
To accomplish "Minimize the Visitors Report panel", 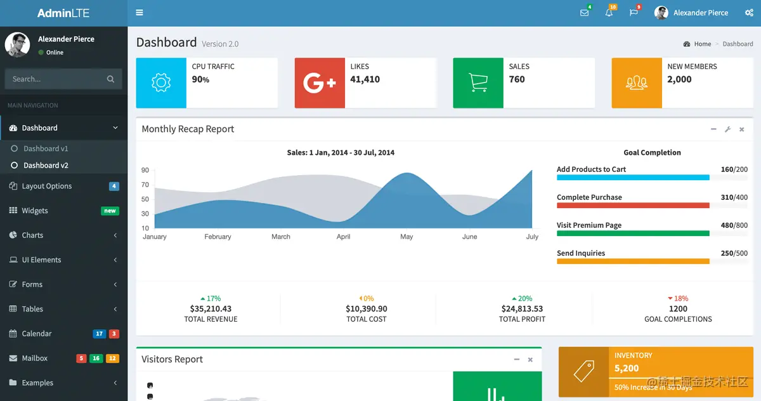I will click(x=516, y=359).
